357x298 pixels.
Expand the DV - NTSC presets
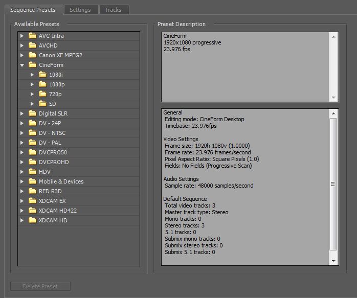[x=22, y=133]
